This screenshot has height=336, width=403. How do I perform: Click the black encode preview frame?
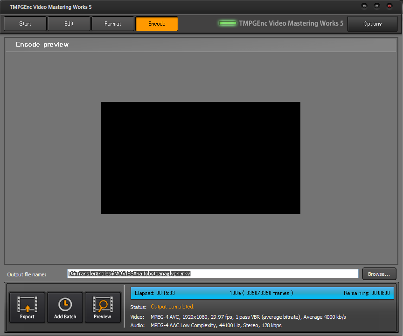coord(201,158)
